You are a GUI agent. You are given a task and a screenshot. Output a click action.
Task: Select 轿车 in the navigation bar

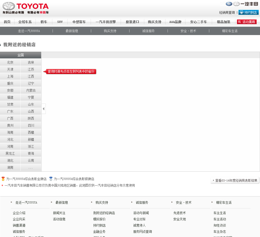44,22
